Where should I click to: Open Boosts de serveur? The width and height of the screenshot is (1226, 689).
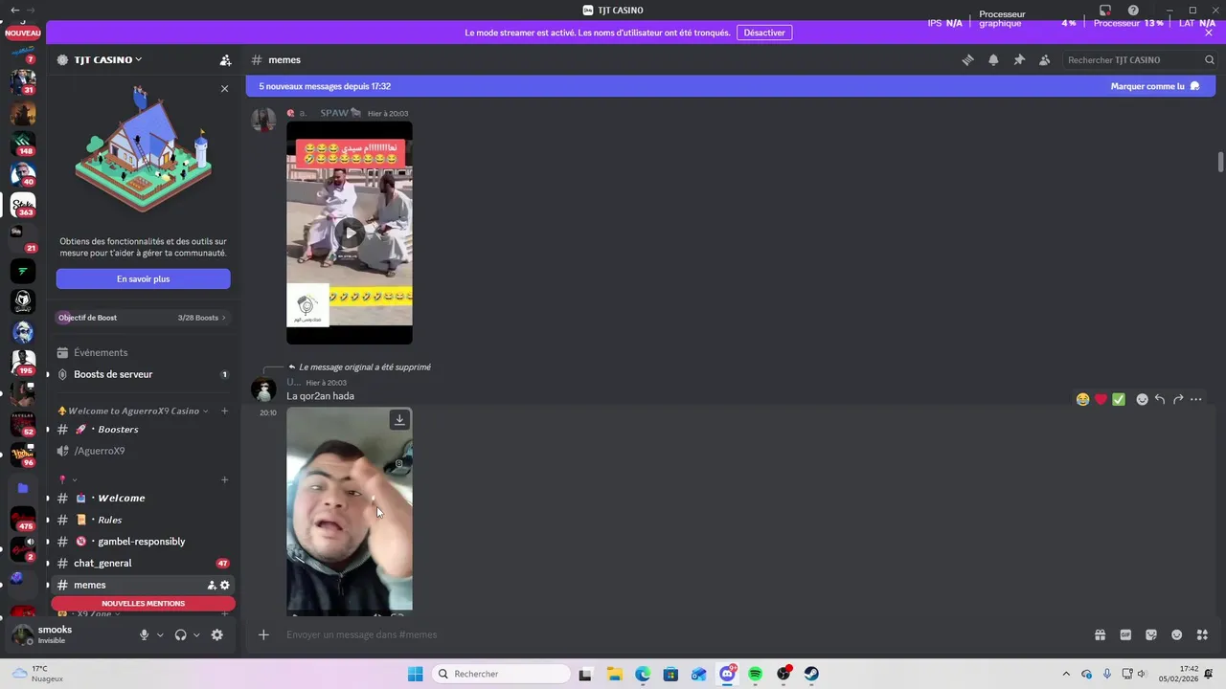click(143, 374)
